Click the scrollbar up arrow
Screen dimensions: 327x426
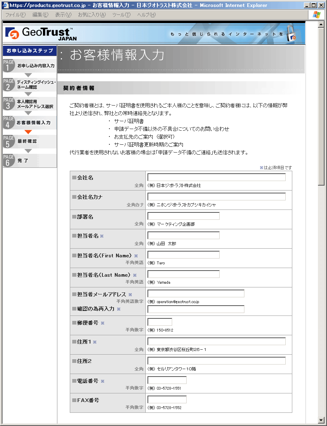pos(321,24)
